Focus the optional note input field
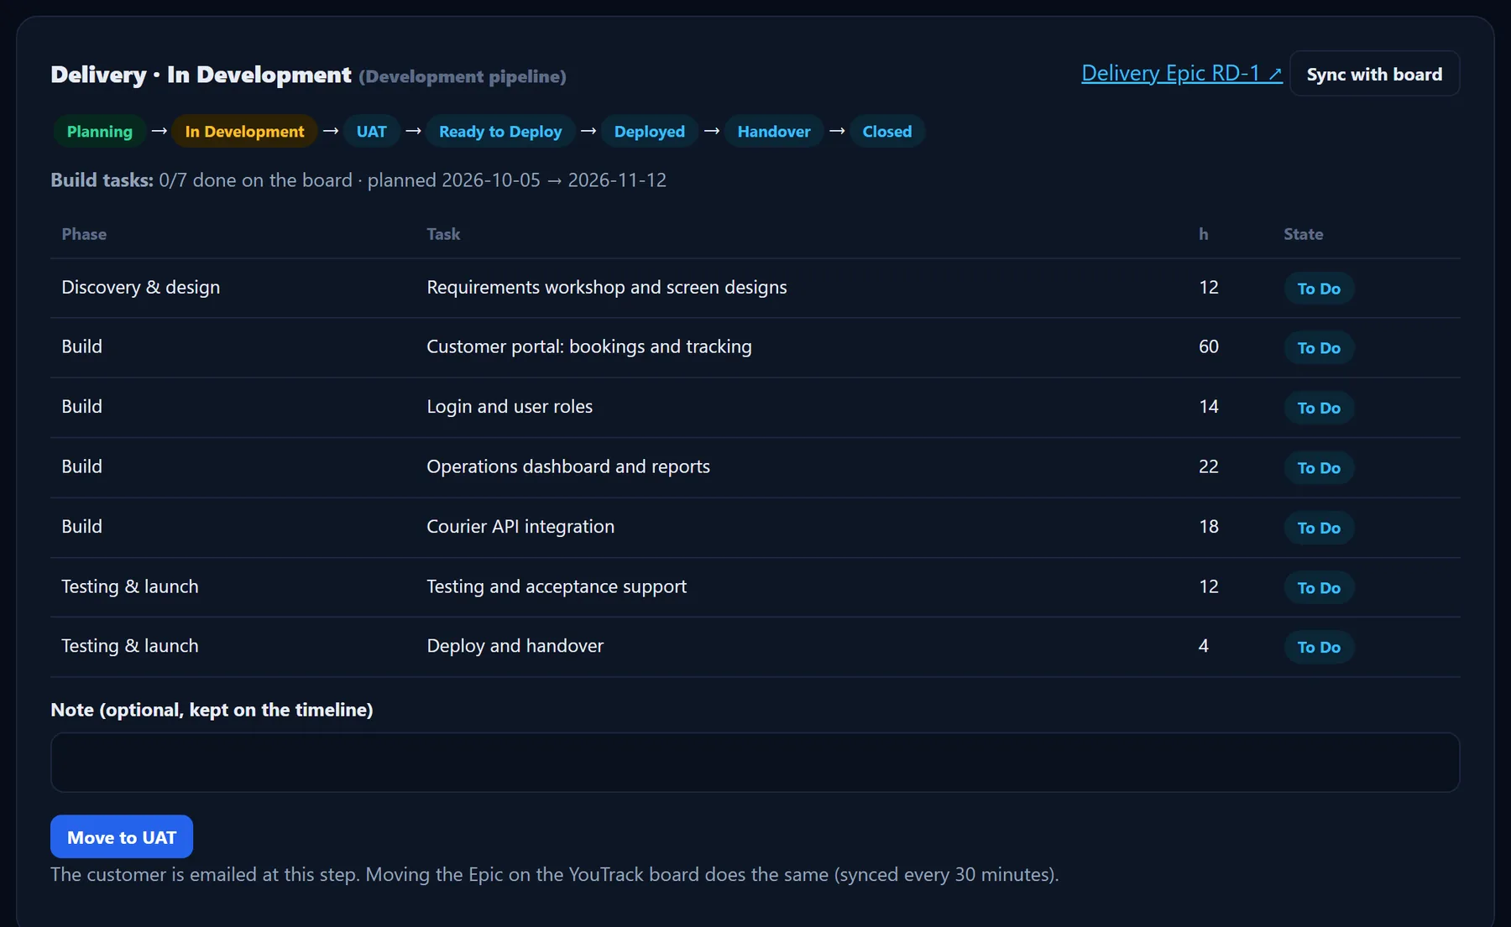This screenshot has height=927, width=1511. click(x=755, y=763)
